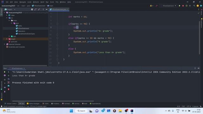Toggle Structure tool window stripe
Image resolution: width=203 pixels, height=114 pixels.
click(1, 96)
